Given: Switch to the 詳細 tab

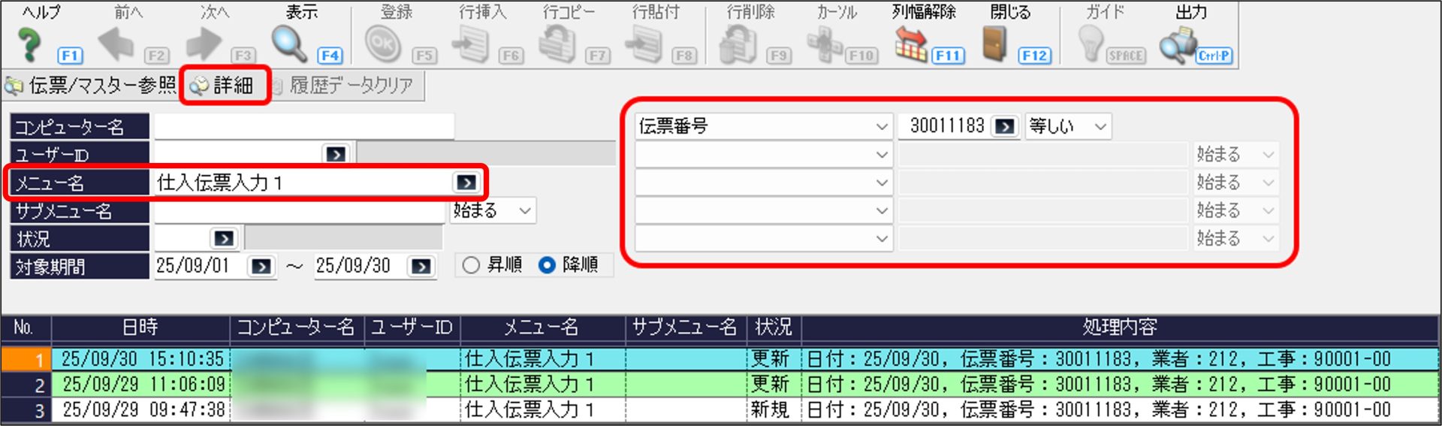Looking at the screenshot, I should [x=224, y=86].
